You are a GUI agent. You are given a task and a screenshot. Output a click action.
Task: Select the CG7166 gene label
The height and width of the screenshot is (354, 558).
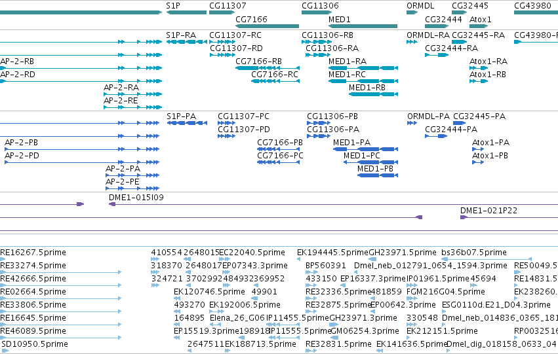coord(251,19)
